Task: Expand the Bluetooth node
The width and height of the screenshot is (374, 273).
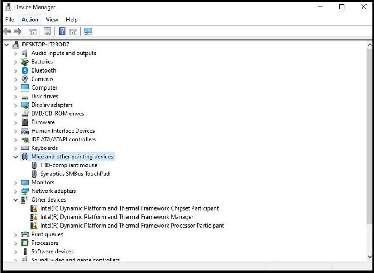Action: [x=15, y=71]
